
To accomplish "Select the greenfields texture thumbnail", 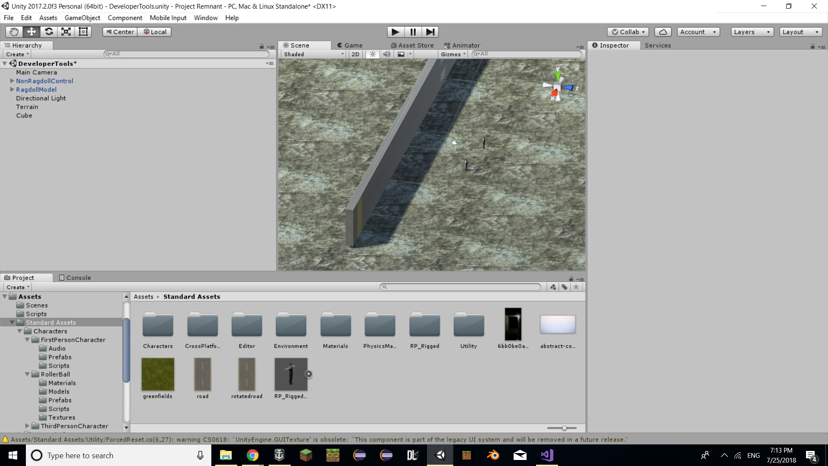I will 157,374.
